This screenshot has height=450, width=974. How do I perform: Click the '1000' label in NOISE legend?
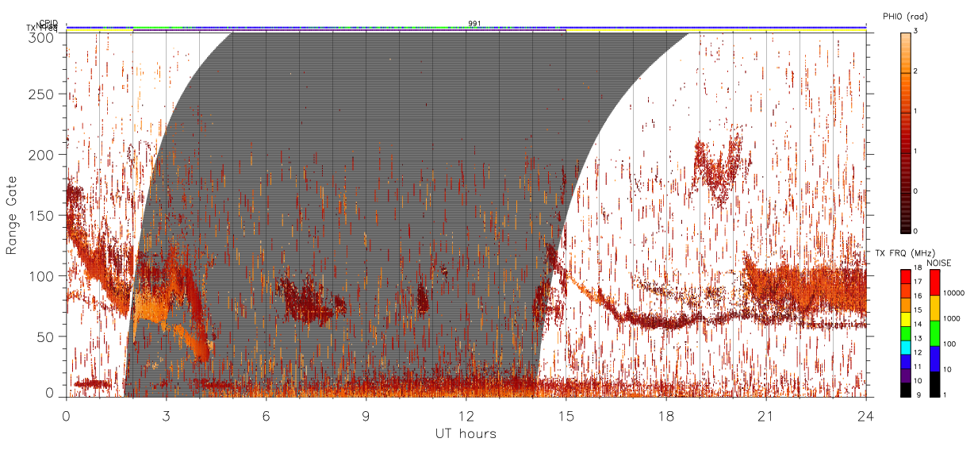pos(951,318)
